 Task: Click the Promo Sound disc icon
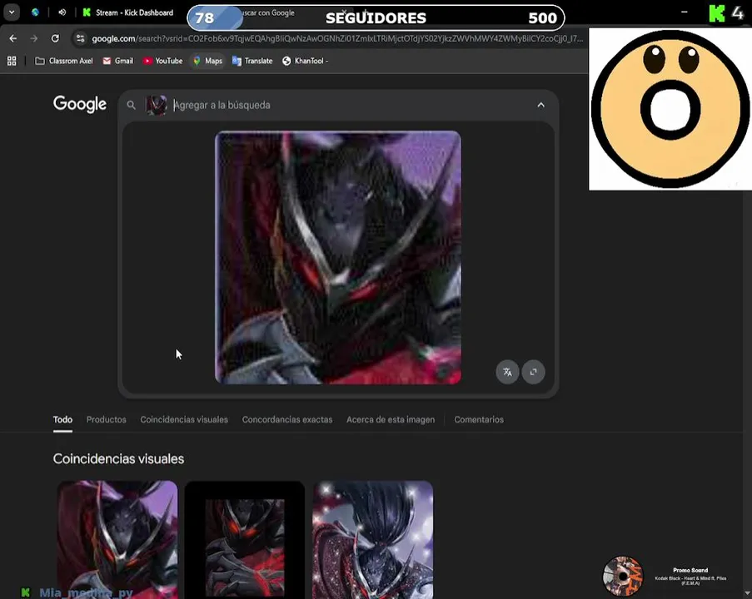623,576
